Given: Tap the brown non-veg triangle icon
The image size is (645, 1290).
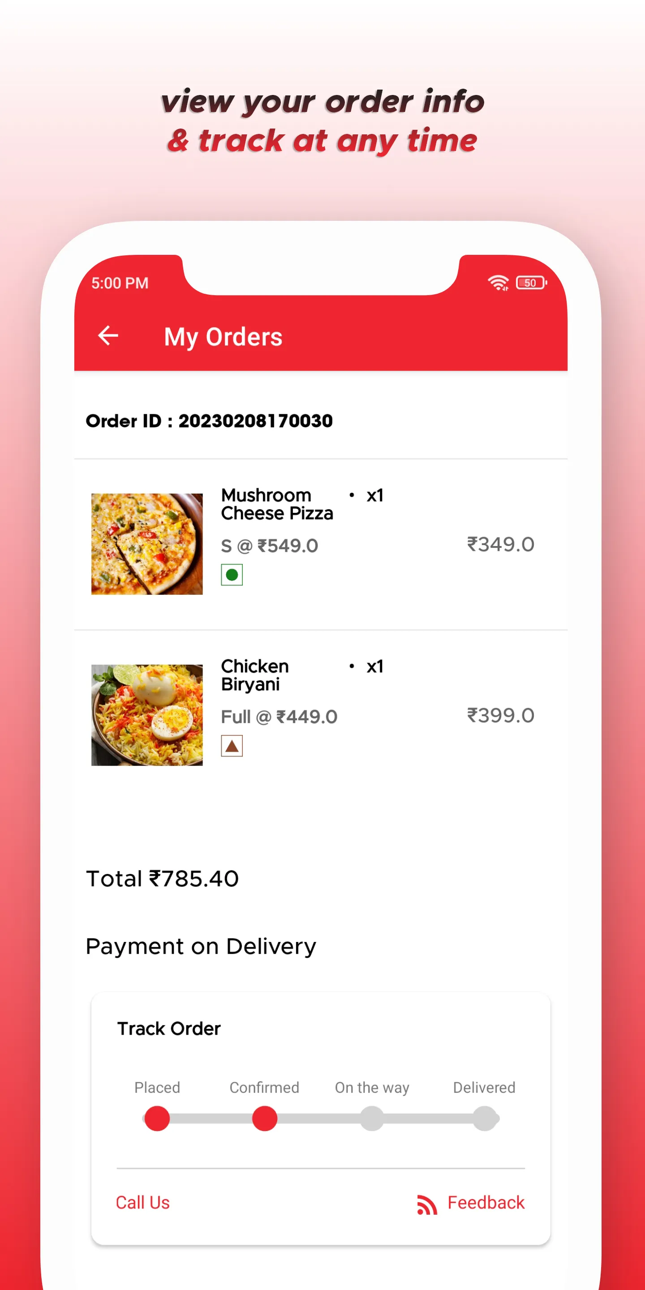Looking at the screenshot, I should pyautogui.click(x=232, y=746).
